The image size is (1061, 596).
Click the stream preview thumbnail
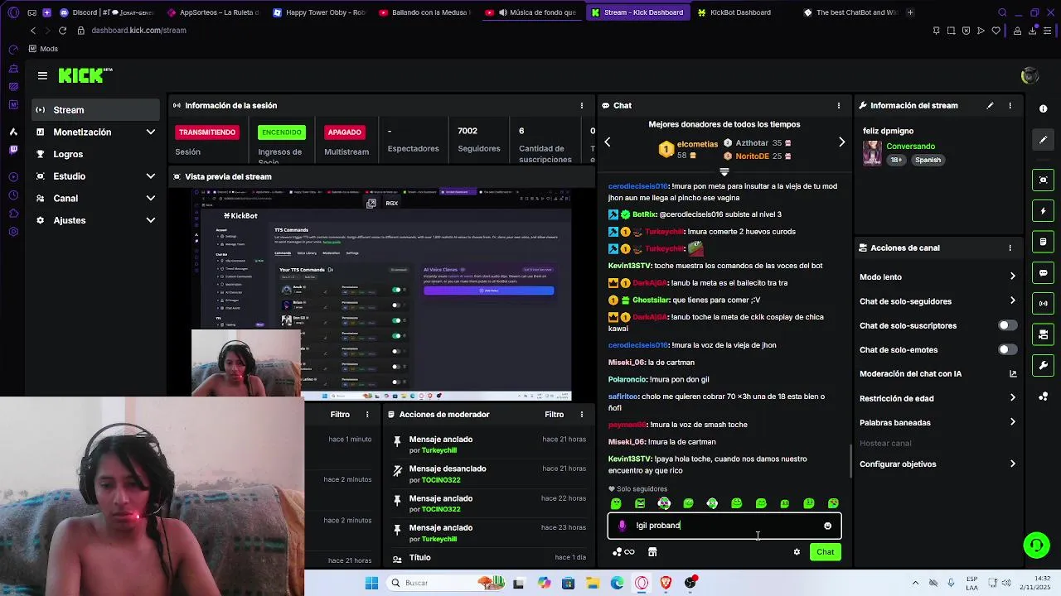382,294
